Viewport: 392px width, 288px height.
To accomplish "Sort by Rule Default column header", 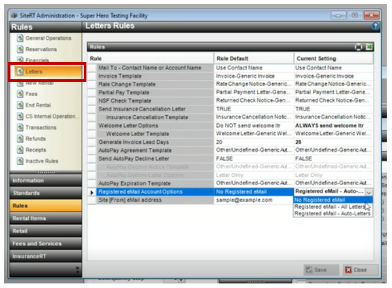I will (x=254, y=58).
